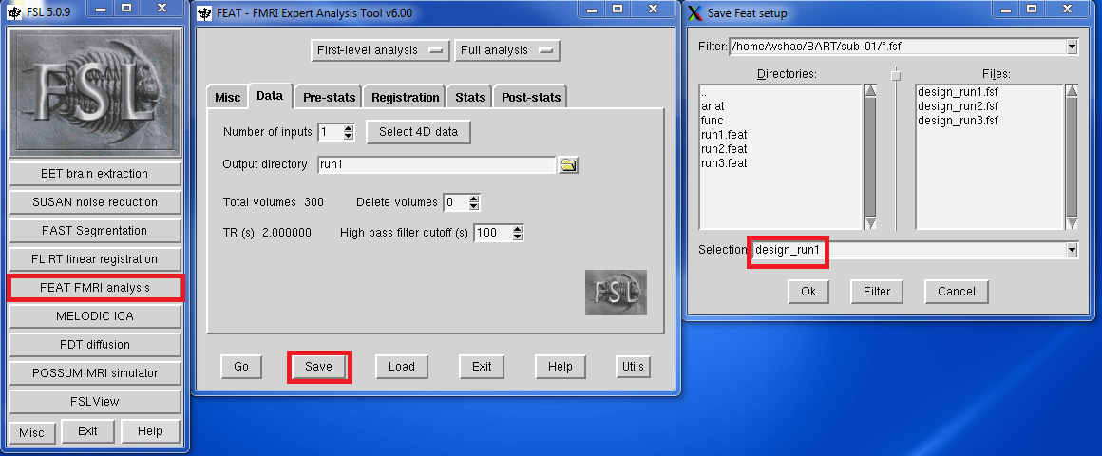Switch to the Post-stats tab
The image size is (1102, 456).
coord(531,98)
